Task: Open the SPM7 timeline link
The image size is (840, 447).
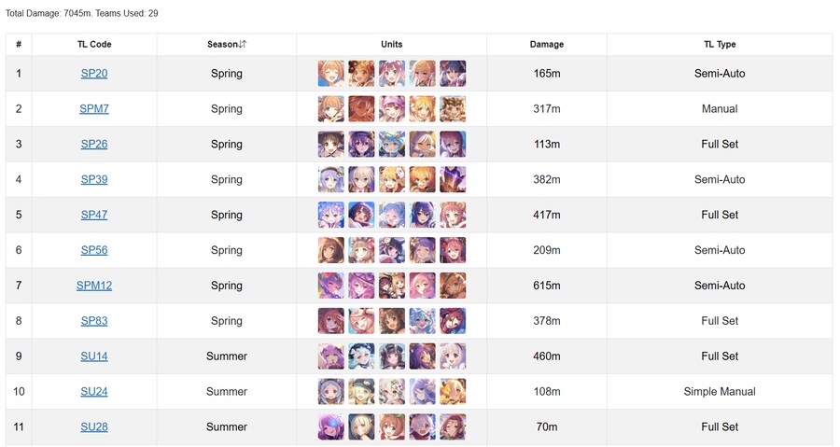Action: 94,109
